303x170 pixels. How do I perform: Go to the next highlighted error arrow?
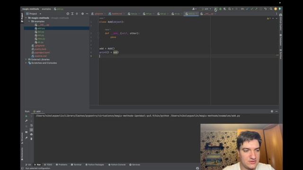point(276,18)
